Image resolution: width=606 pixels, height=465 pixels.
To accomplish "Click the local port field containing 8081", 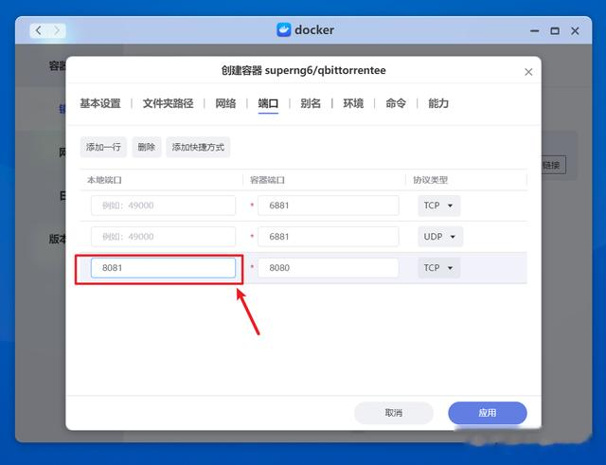I will pos(163,268).
